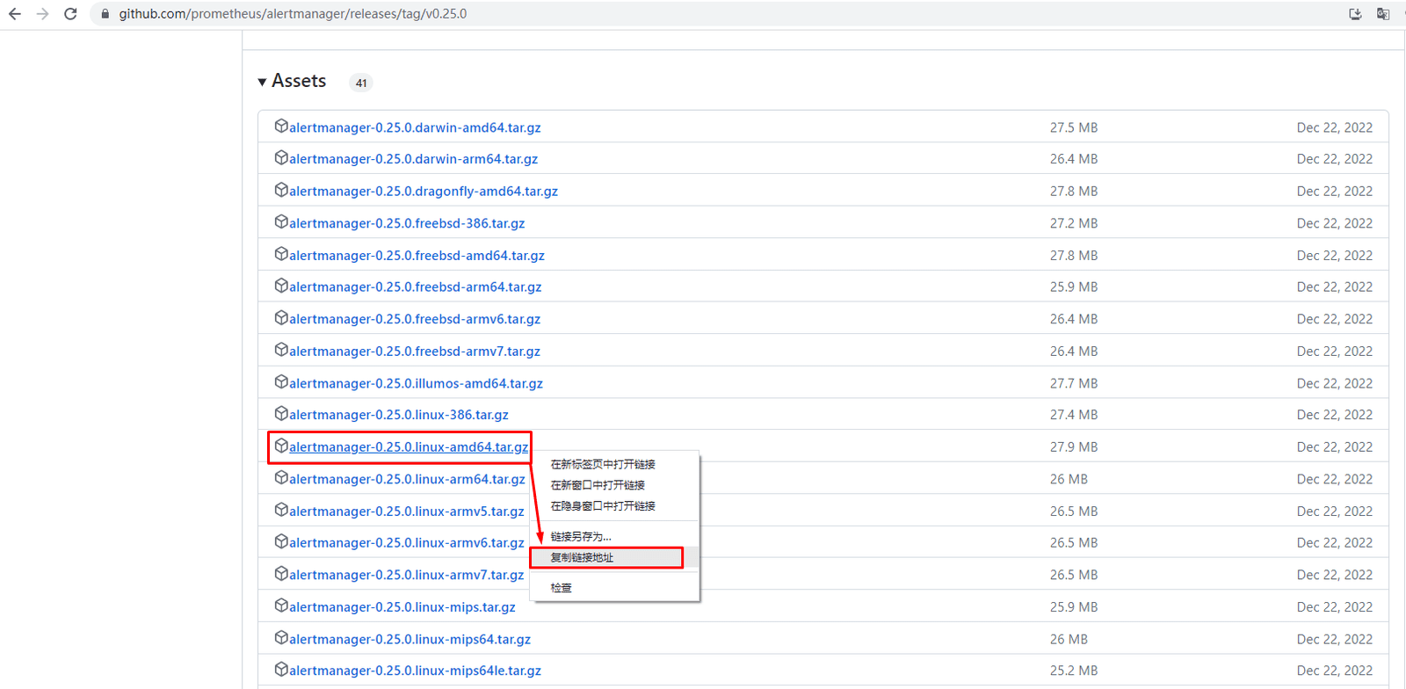Click the 25.2 MB size of linux-mips64le
Image resolution: width=1406 pixels, height=689 pixels.
coord(1074,671)
